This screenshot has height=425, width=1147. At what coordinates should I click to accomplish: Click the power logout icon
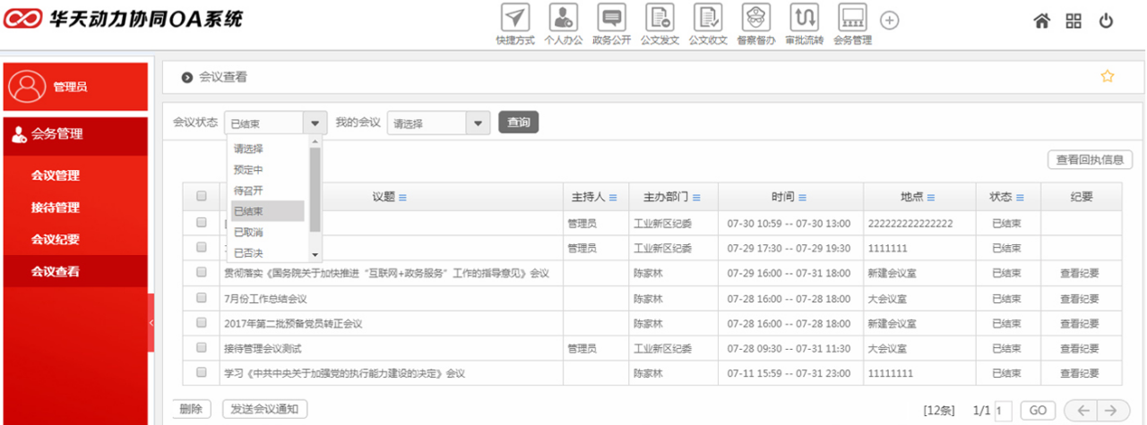[x=1106, y=21]
